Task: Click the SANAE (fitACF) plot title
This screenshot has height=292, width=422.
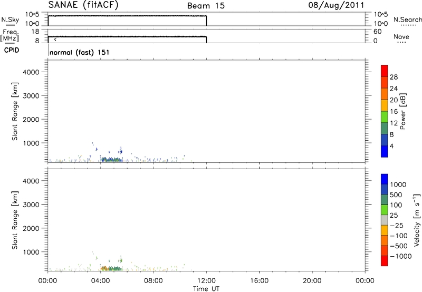Action: coord(83,5)
